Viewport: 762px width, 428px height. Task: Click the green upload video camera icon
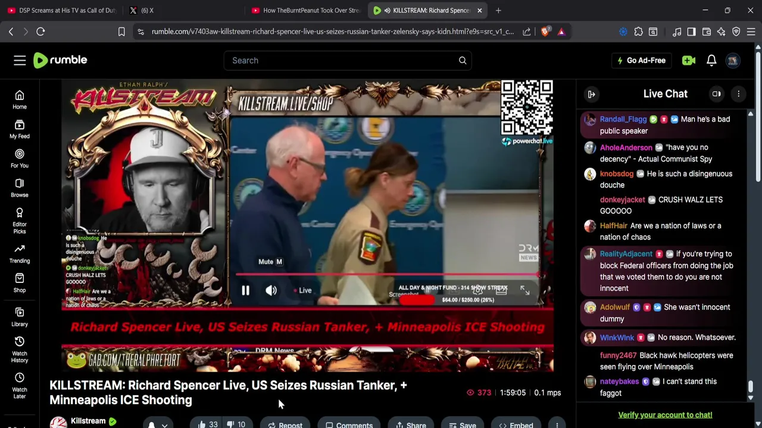pos(689,60)
